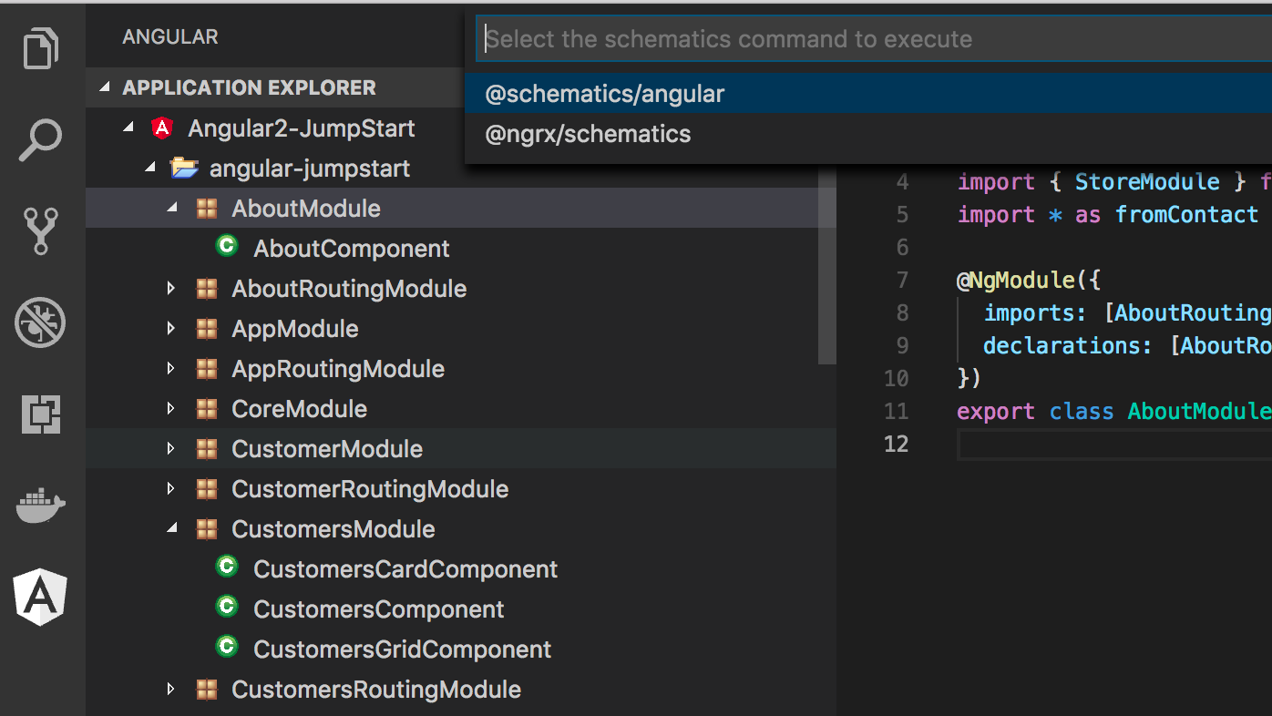
Task: Expand the AppRoutingModule disclosure arrow
Action: click(171, 368)
